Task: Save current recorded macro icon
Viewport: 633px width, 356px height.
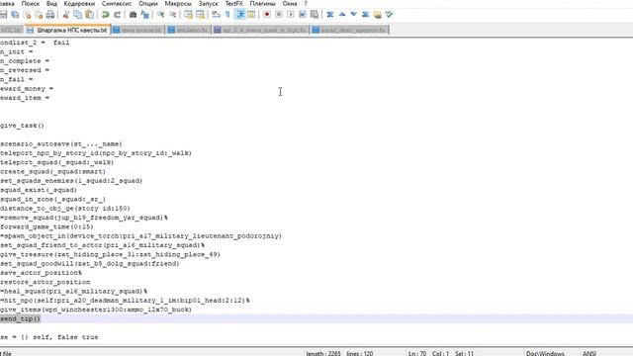Action: (x=315, y=15)
